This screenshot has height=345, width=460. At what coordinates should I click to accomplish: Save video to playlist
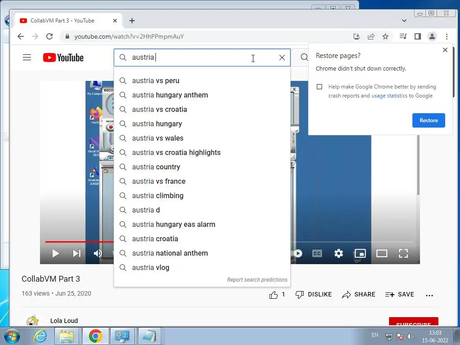click(399, 295)
